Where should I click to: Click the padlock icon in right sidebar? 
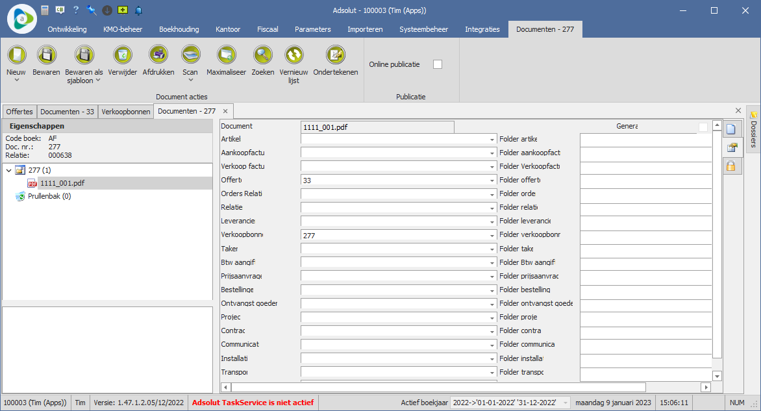click(x=731, y=166)
